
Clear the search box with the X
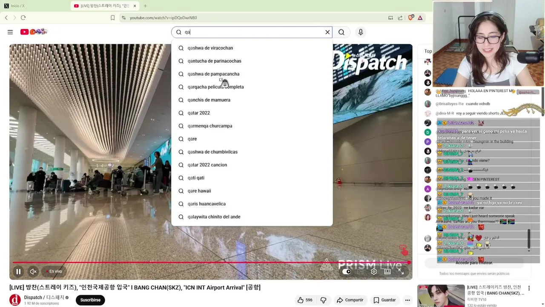pyautogui.click(x=327, y=32)
